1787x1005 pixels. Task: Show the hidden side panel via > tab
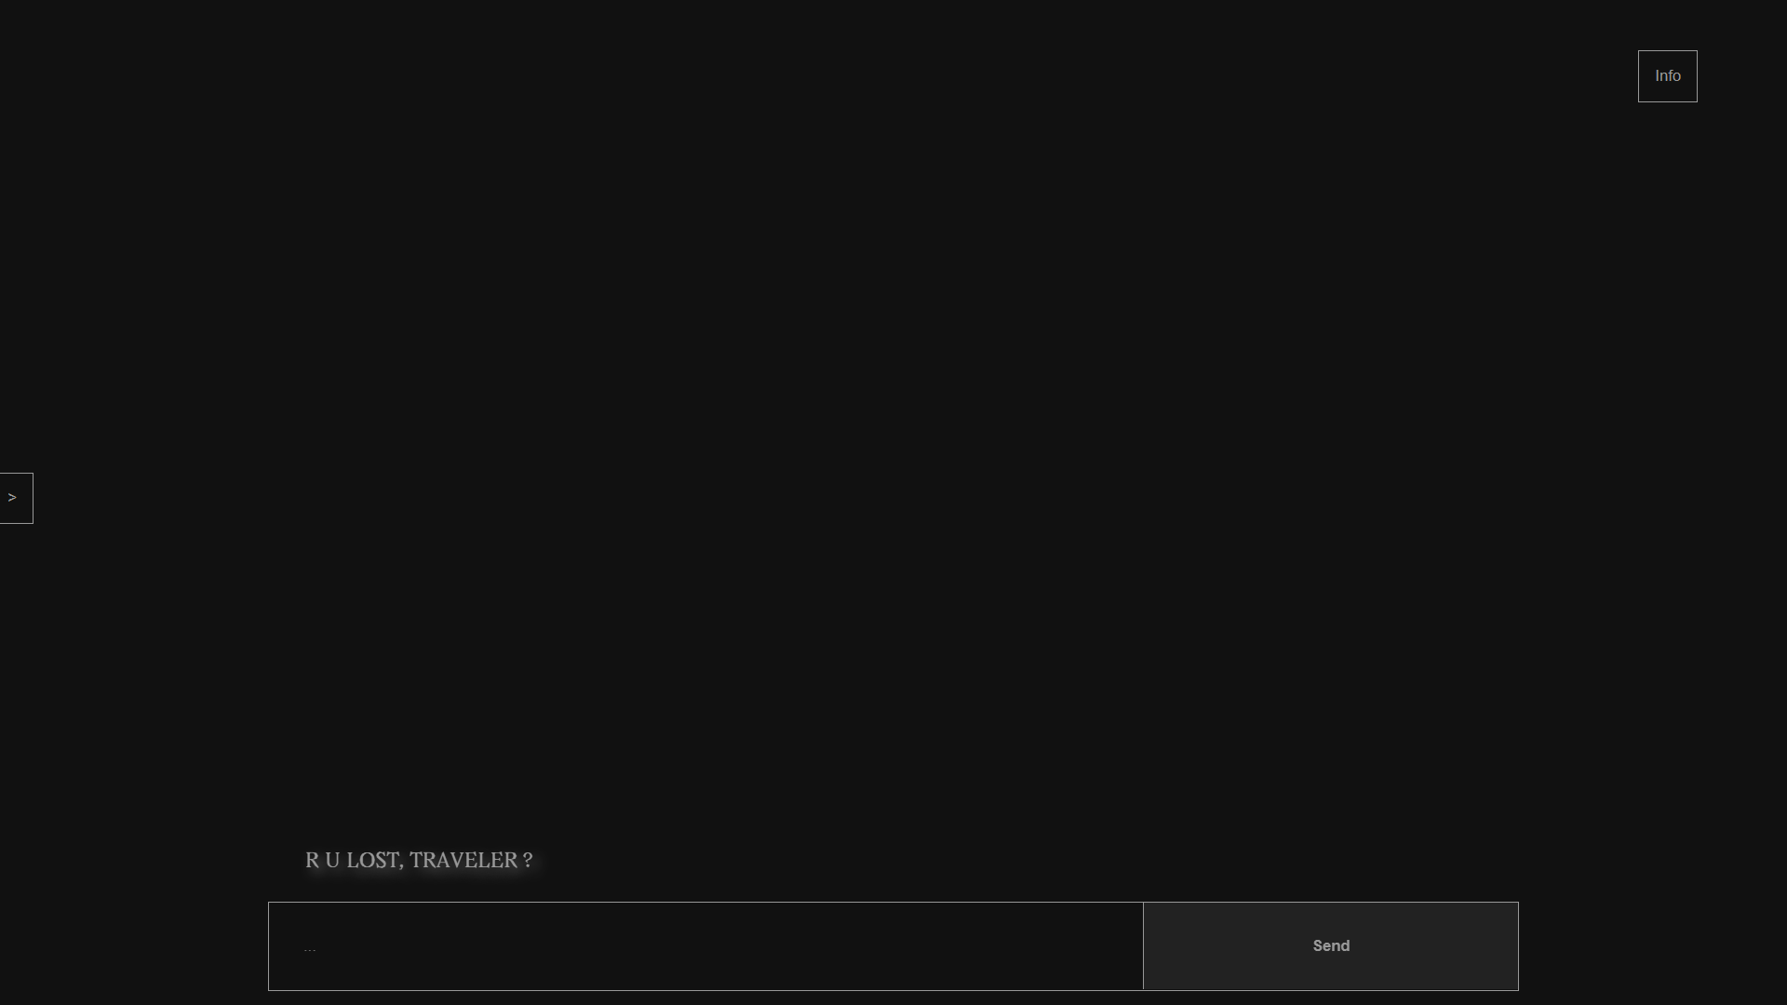coord(16,498)
